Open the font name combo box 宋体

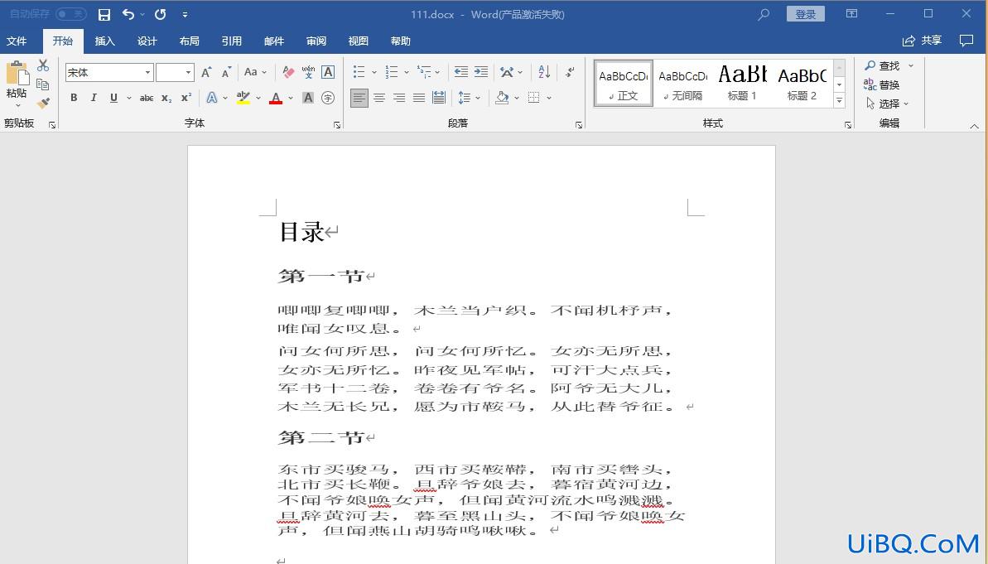tap(109, 73)
